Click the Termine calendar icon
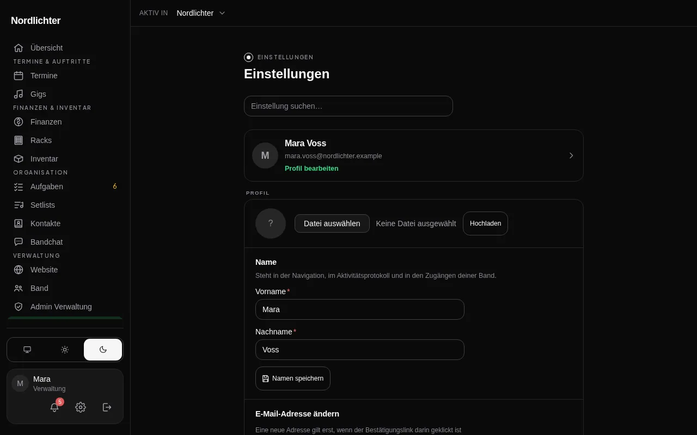The height and width of the screenshot is (435, 697). (x=19, y=76)
